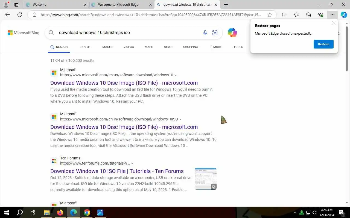Screen dimensions: 350x218
Task: Close the download windows 10 christmas tab
Action: click(216, 5)
